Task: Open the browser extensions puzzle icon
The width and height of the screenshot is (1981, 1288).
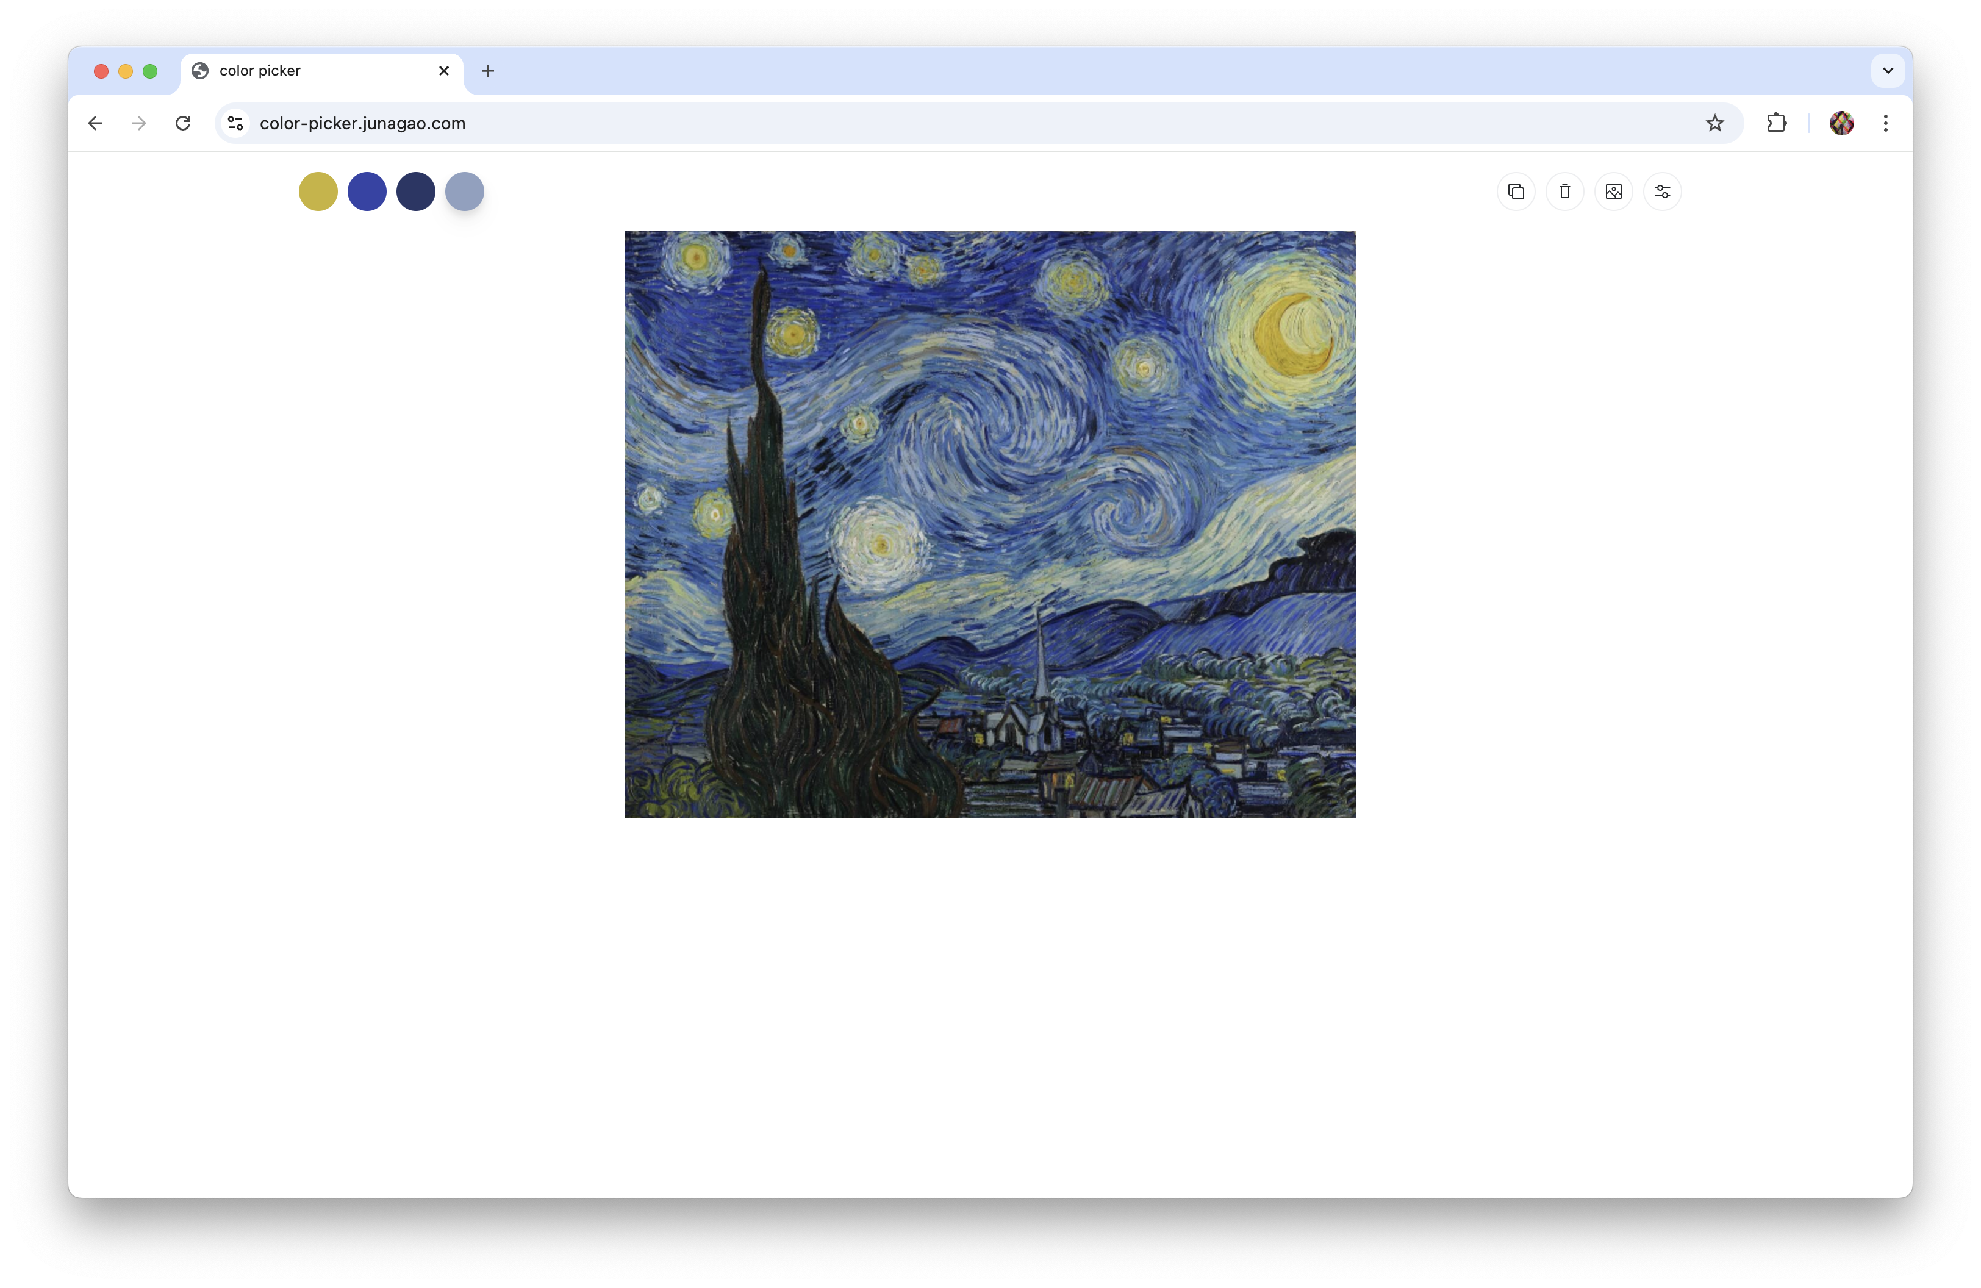Action: coord(1776,123)
